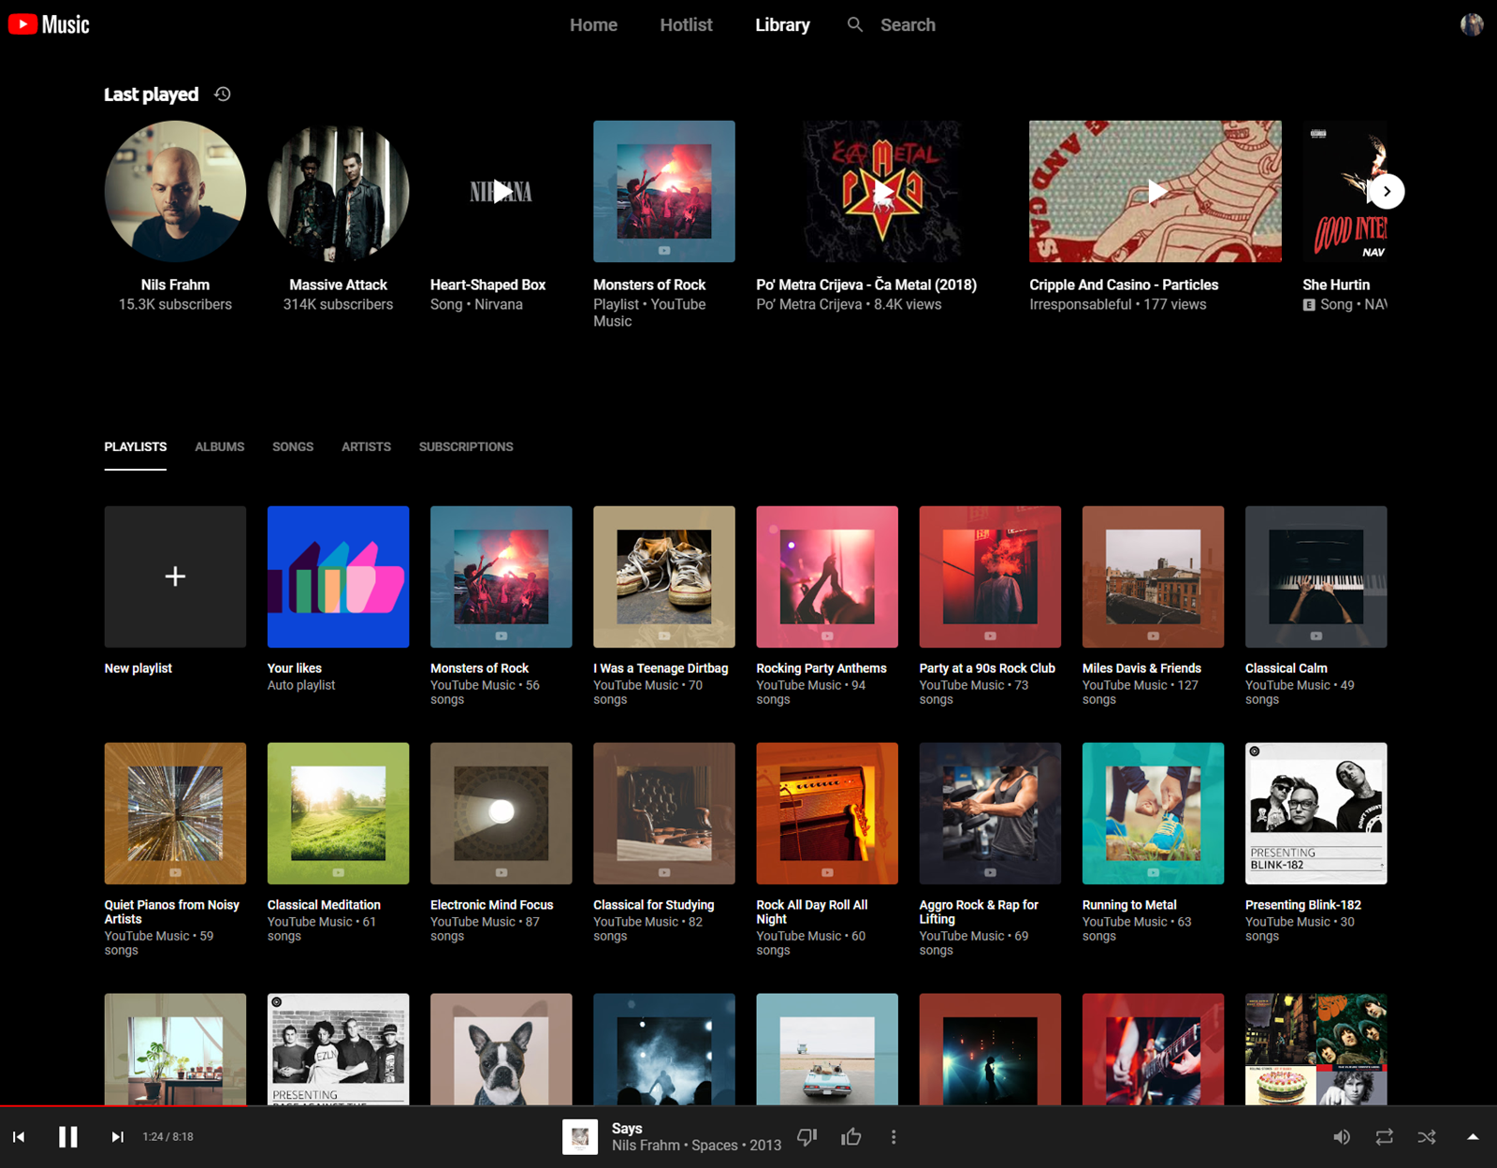Open the Presenting Blink-182 playlist cover
Viewport: 1497px width, 1168px height.
click(1315, 813)
